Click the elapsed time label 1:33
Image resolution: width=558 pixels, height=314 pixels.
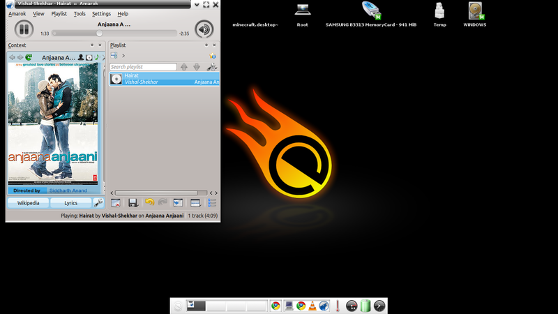(x=45, y=33)
